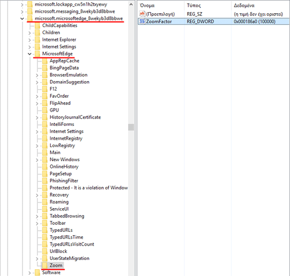
Task: Click the TypedURLsVisitCount folder icon
Action: [45, 244]
